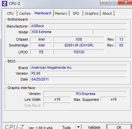Switch to the CPU tab
This screenshot has height=129, width=132.
10,13
